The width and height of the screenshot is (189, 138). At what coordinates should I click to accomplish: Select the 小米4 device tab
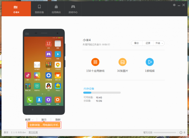click(16, 8)
